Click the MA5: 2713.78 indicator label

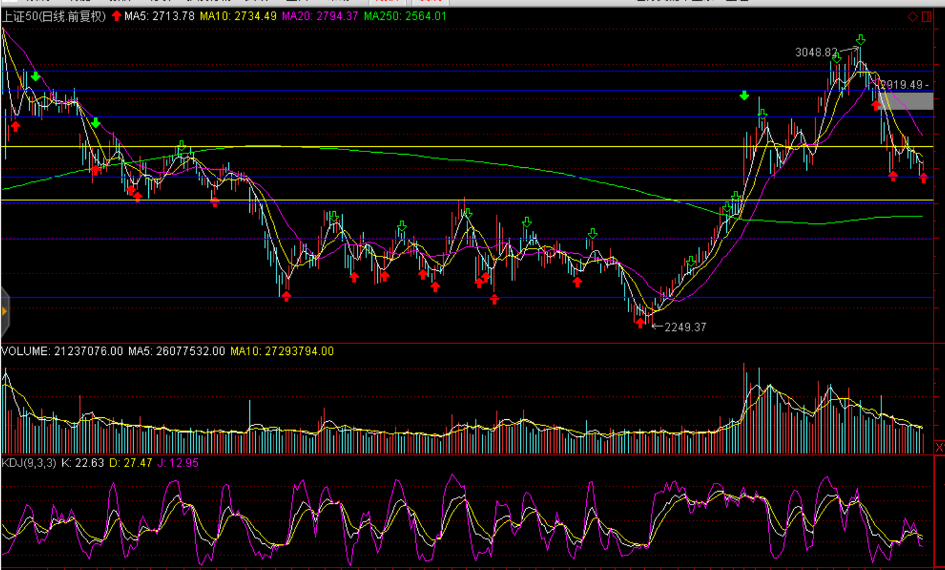click(159, 17)
